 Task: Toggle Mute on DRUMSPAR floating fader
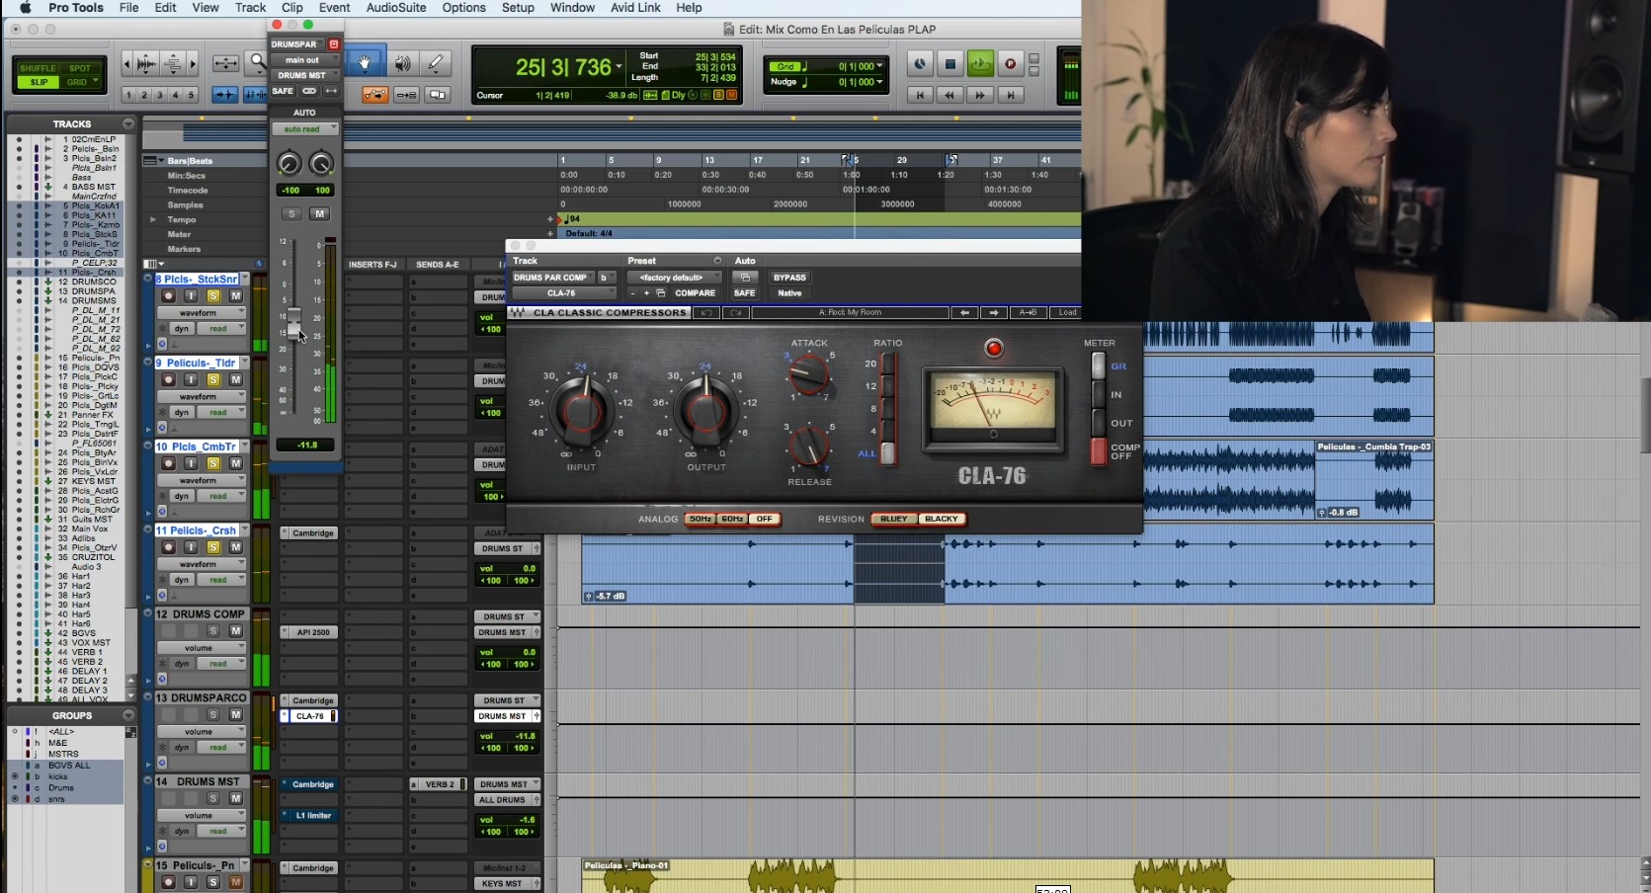click(x=319, y=213)
